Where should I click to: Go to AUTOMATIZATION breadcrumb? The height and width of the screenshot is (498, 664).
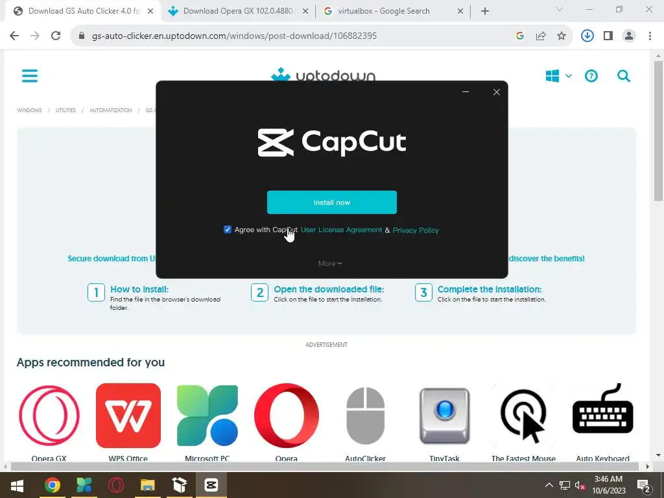(110, 110)
